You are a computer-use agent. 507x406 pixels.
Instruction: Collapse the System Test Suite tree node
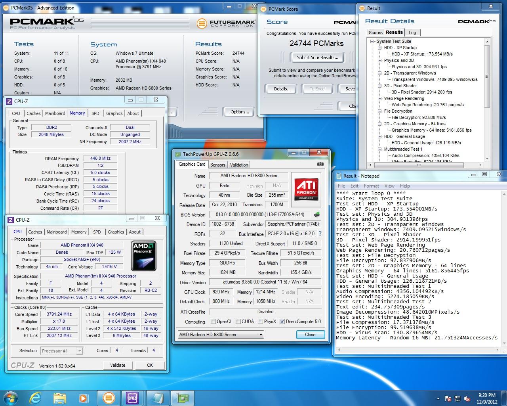372,41
